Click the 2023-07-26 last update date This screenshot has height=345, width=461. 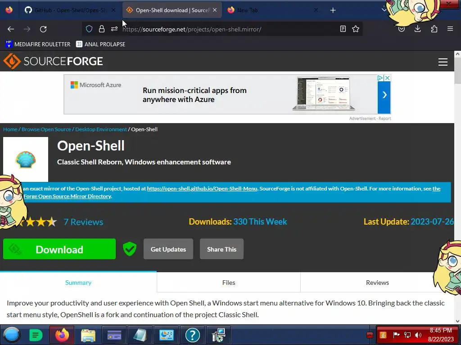pyautogui.click(x=432, y=221)
